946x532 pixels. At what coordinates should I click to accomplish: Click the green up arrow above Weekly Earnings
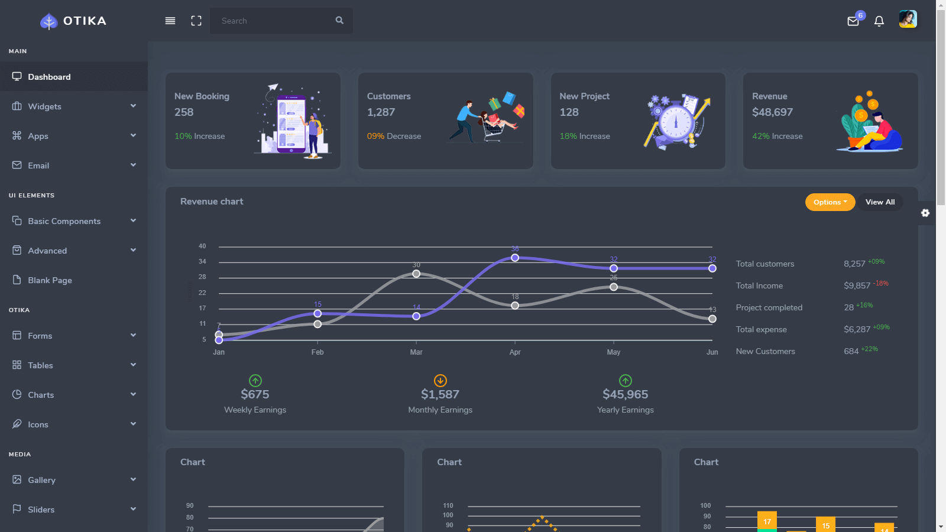pyautogui.click(x=255, y=381)
